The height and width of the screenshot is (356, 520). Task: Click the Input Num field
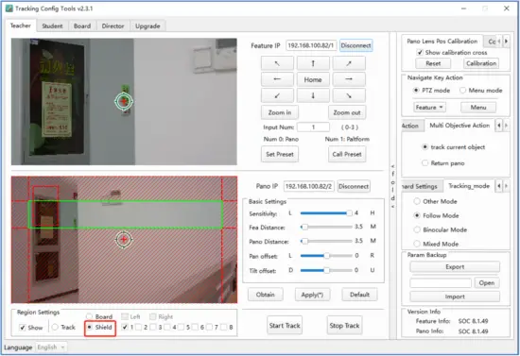(313, 127)
